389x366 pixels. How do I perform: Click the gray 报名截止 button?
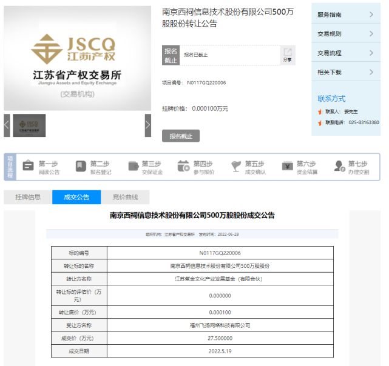coord(181,136)
